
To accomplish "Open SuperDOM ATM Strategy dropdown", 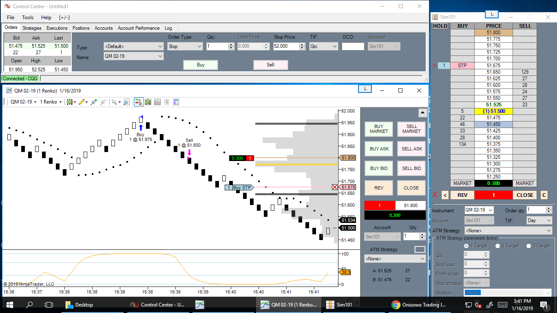I will pyautogui.click(x=508, y=231).
